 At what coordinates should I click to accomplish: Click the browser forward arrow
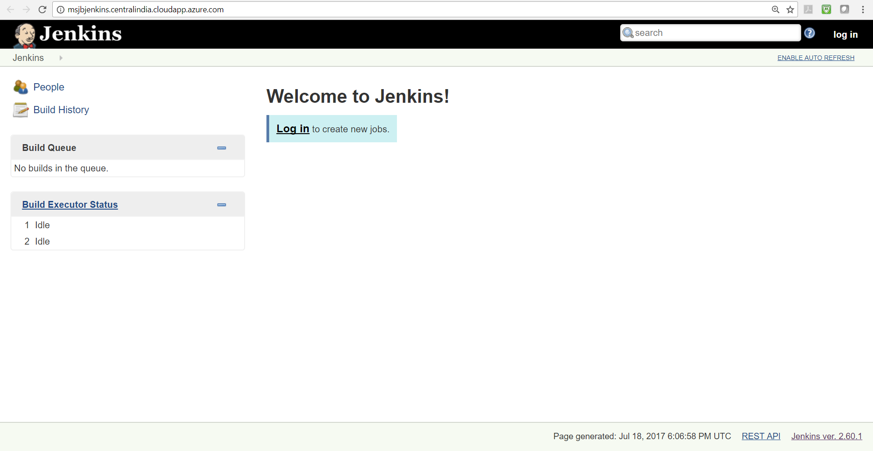click(26, 10)
